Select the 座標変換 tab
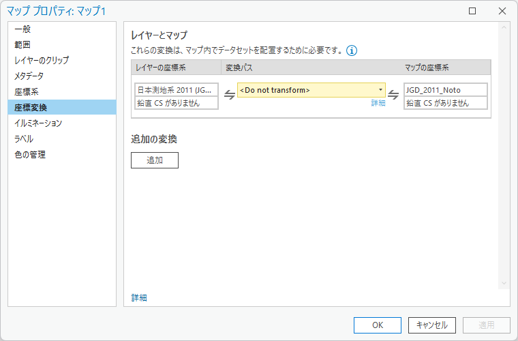 coord(62,107)
